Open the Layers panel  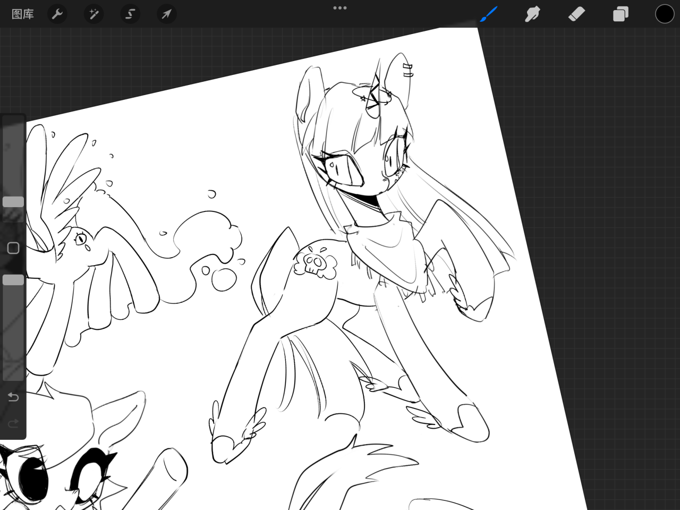pyautogui.click(x=620, y=14)
